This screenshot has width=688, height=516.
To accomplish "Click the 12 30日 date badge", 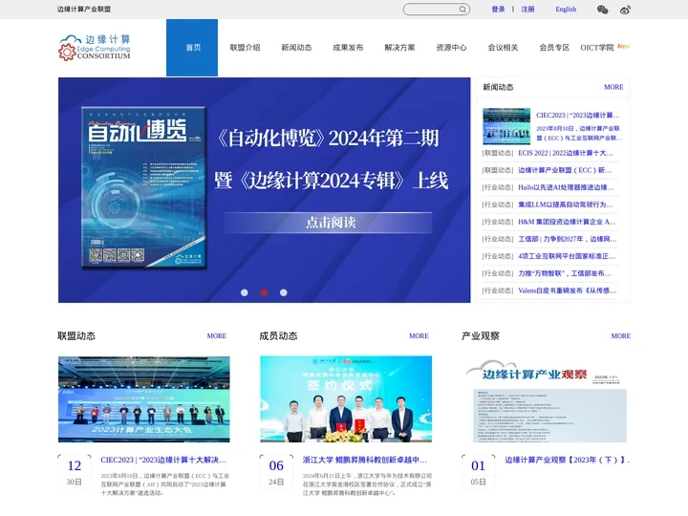I will tap(75, 472).
